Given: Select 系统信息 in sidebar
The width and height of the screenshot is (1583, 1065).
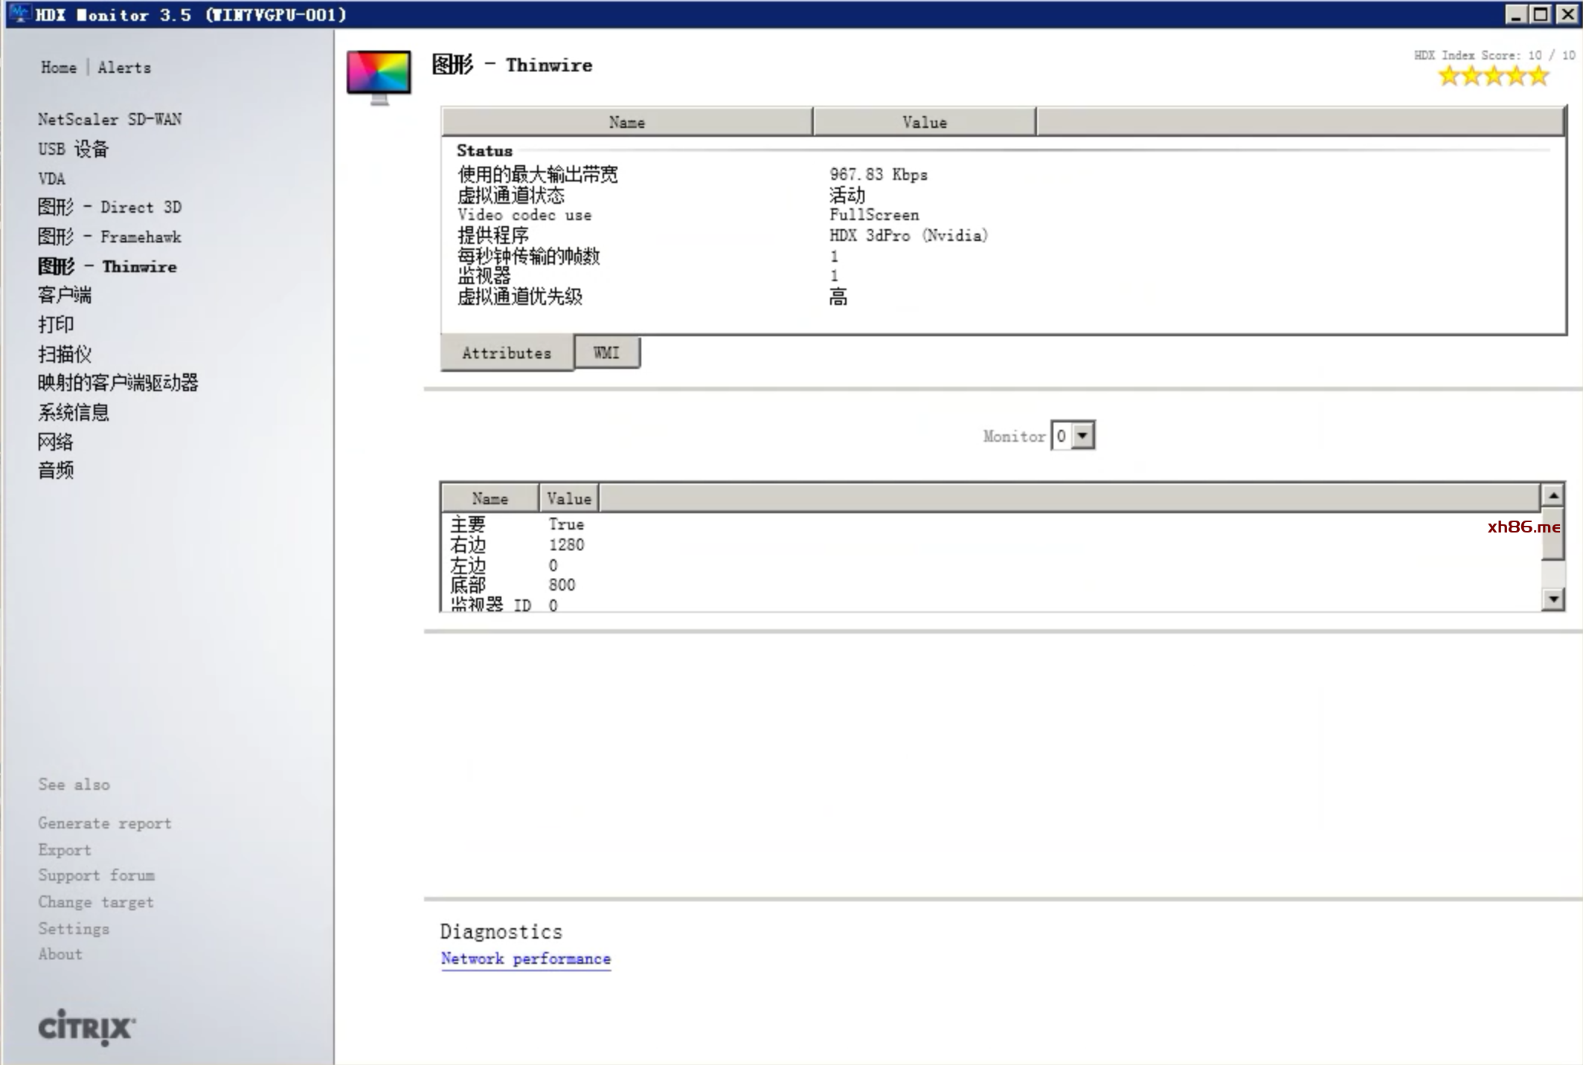Looking at the screenshot, I should [x=74, y=412].
